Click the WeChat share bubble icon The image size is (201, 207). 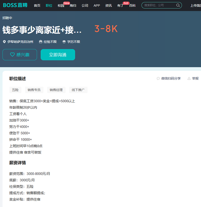tap(158, 78)
